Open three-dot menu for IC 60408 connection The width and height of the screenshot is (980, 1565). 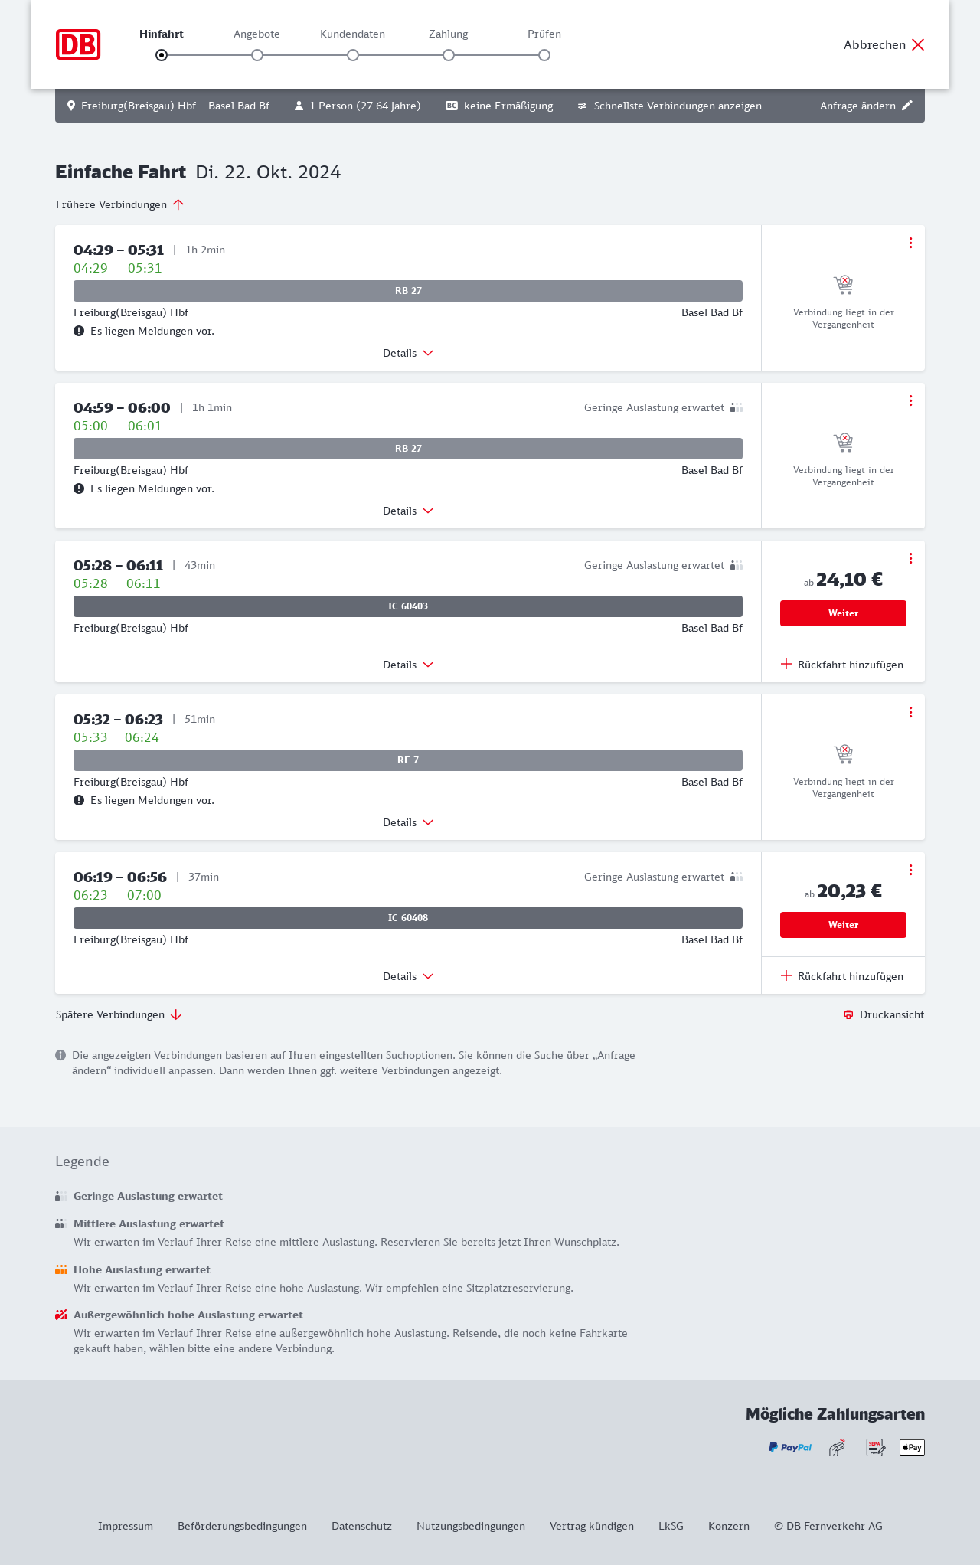910,870
